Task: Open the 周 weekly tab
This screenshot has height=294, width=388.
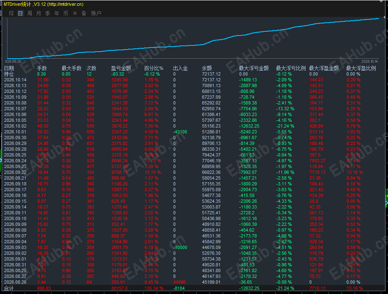Action: pos(29,13)
